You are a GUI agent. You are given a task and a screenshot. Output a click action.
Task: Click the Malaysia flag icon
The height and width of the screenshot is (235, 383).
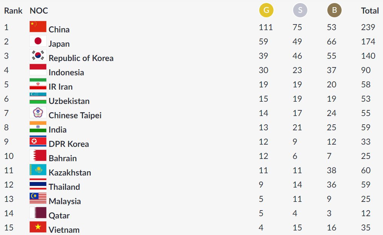(x=38, y=198)
